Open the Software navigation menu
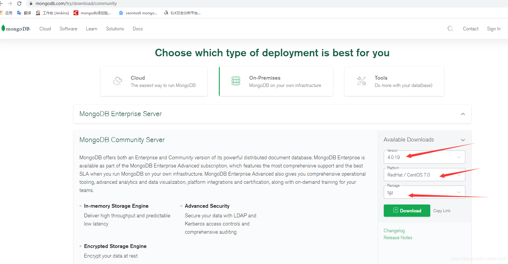508x264 pixels. pyautogui.click(x=68, y=29)
